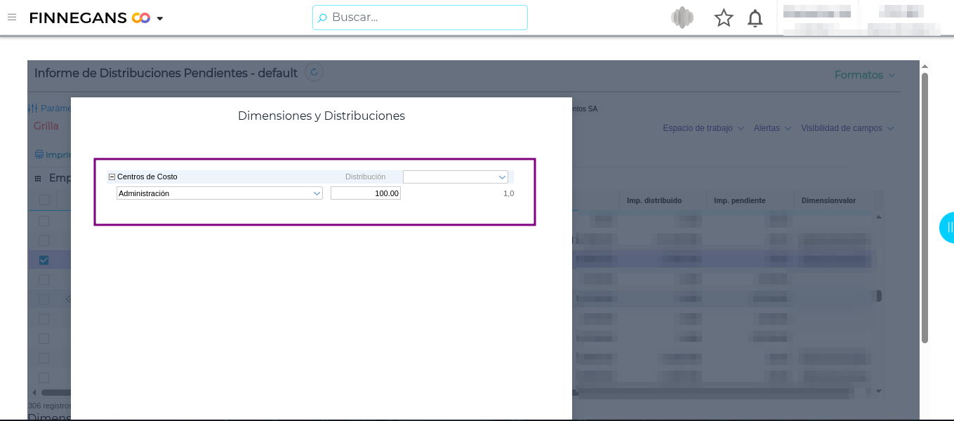
Task: Click the report title Informe de Distribuciones Pendientes
Action: [166, 73]
